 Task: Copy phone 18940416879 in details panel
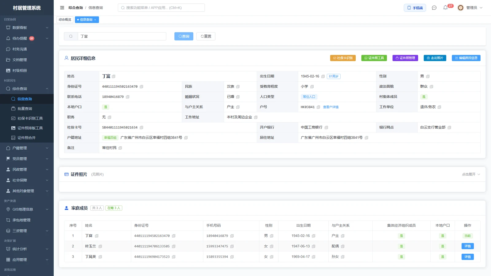pos(128,97)
